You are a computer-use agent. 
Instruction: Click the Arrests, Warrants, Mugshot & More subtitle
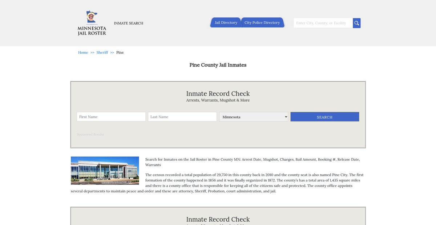218,100
